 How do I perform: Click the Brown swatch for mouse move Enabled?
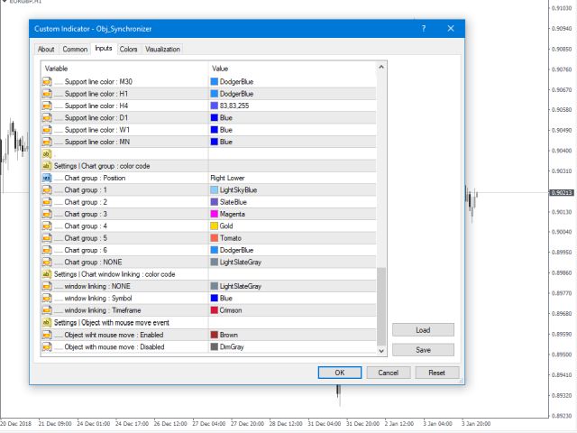pos(215,335)
